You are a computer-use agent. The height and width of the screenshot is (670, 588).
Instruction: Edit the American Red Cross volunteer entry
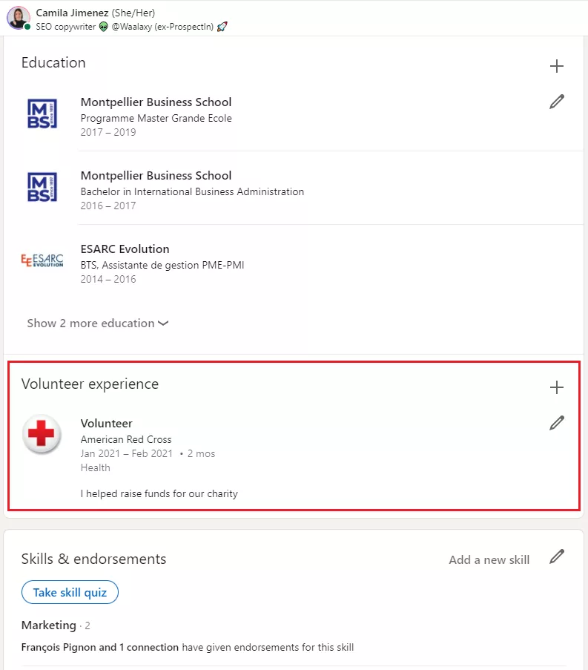[557, 423]
